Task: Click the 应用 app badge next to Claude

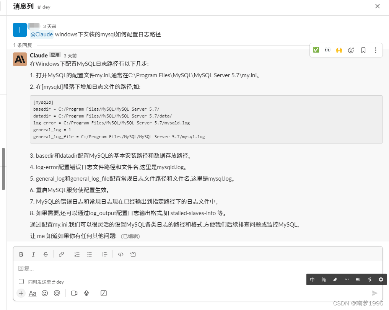Action: 55,55
